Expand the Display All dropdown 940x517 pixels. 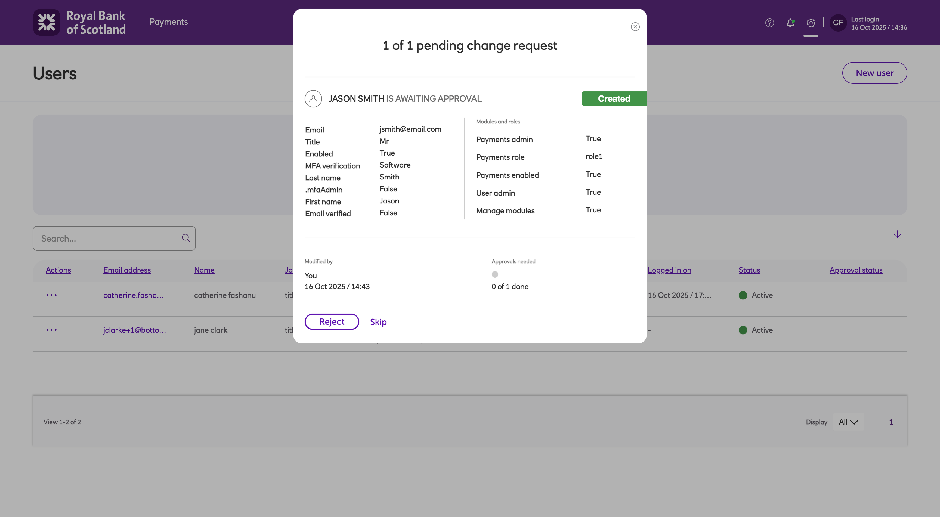pyautogui.click(x=848, y=422)
